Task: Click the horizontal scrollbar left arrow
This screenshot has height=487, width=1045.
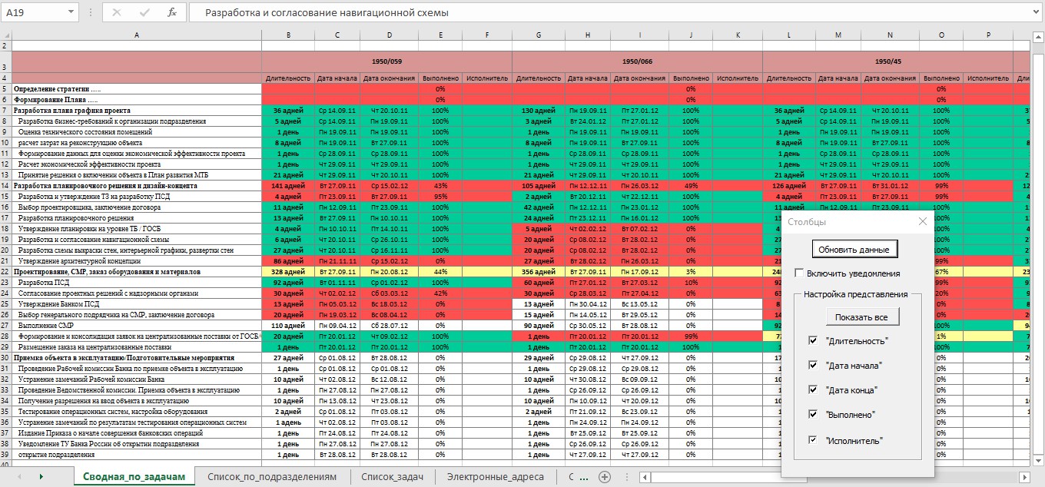Action: pos(645,477)
